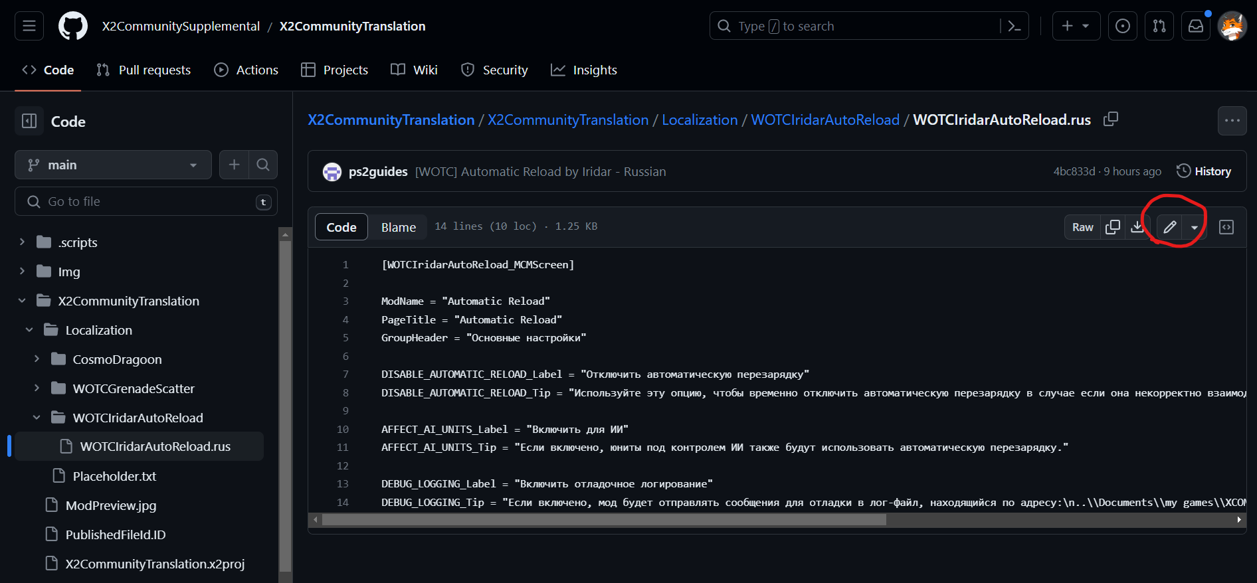Open the notifications inbox
The image size is (1257, 583).
(1196, 26)
